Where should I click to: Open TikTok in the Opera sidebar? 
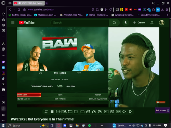point(3,79)
